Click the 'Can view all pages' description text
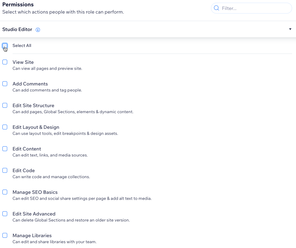 (x=47, y=69)
